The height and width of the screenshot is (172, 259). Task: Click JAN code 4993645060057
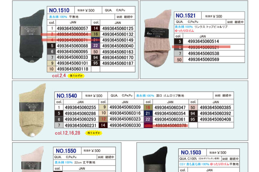(72, 28)
